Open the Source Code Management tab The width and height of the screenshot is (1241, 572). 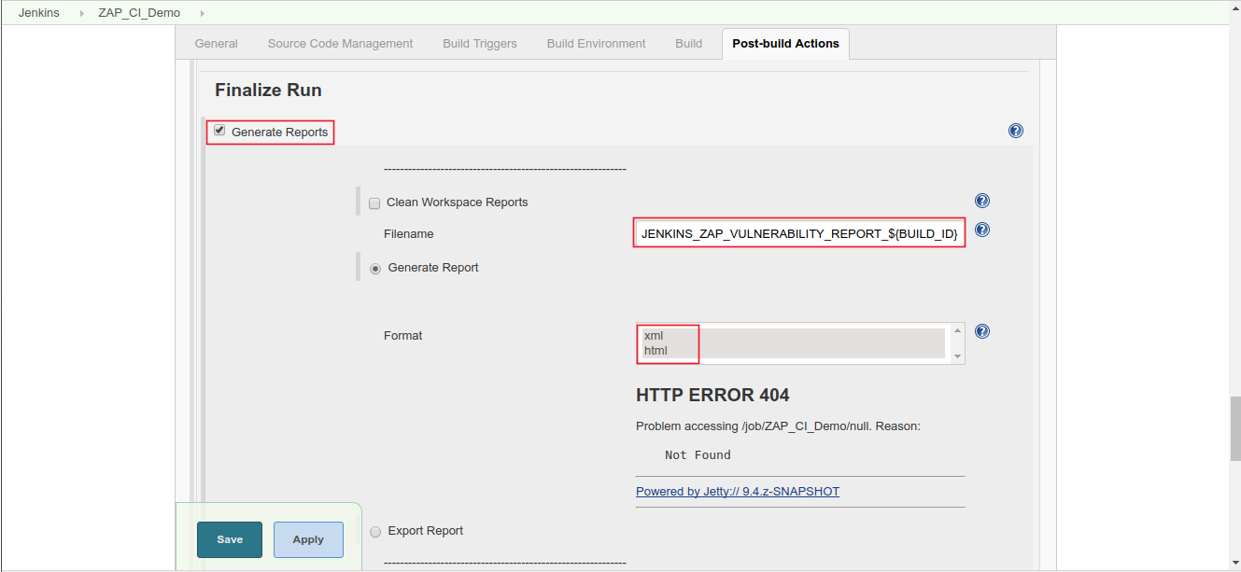click(x=340, y=43)
